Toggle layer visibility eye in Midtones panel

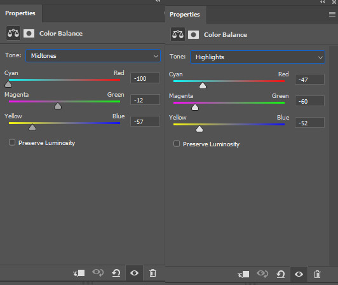(134, 273)
